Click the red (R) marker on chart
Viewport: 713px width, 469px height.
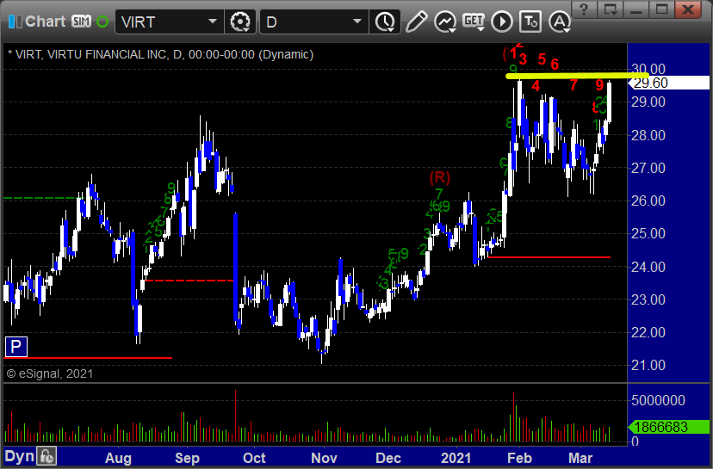click(439, 177)
